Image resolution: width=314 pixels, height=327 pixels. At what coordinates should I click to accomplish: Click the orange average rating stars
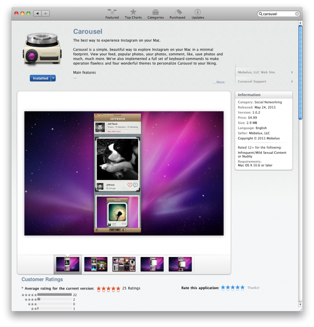point(108,288)
